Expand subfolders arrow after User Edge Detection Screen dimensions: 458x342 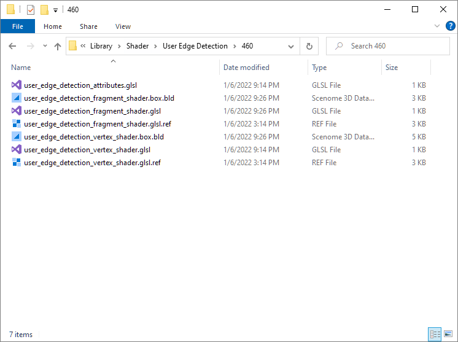tap(235, 46)
